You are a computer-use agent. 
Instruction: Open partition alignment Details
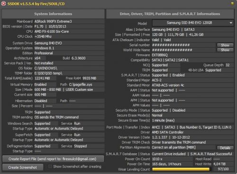225,148
